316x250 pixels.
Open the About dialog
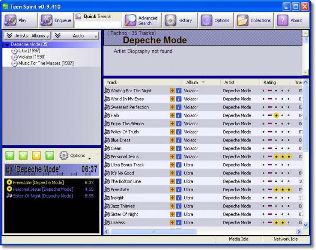tap(292, 20)
